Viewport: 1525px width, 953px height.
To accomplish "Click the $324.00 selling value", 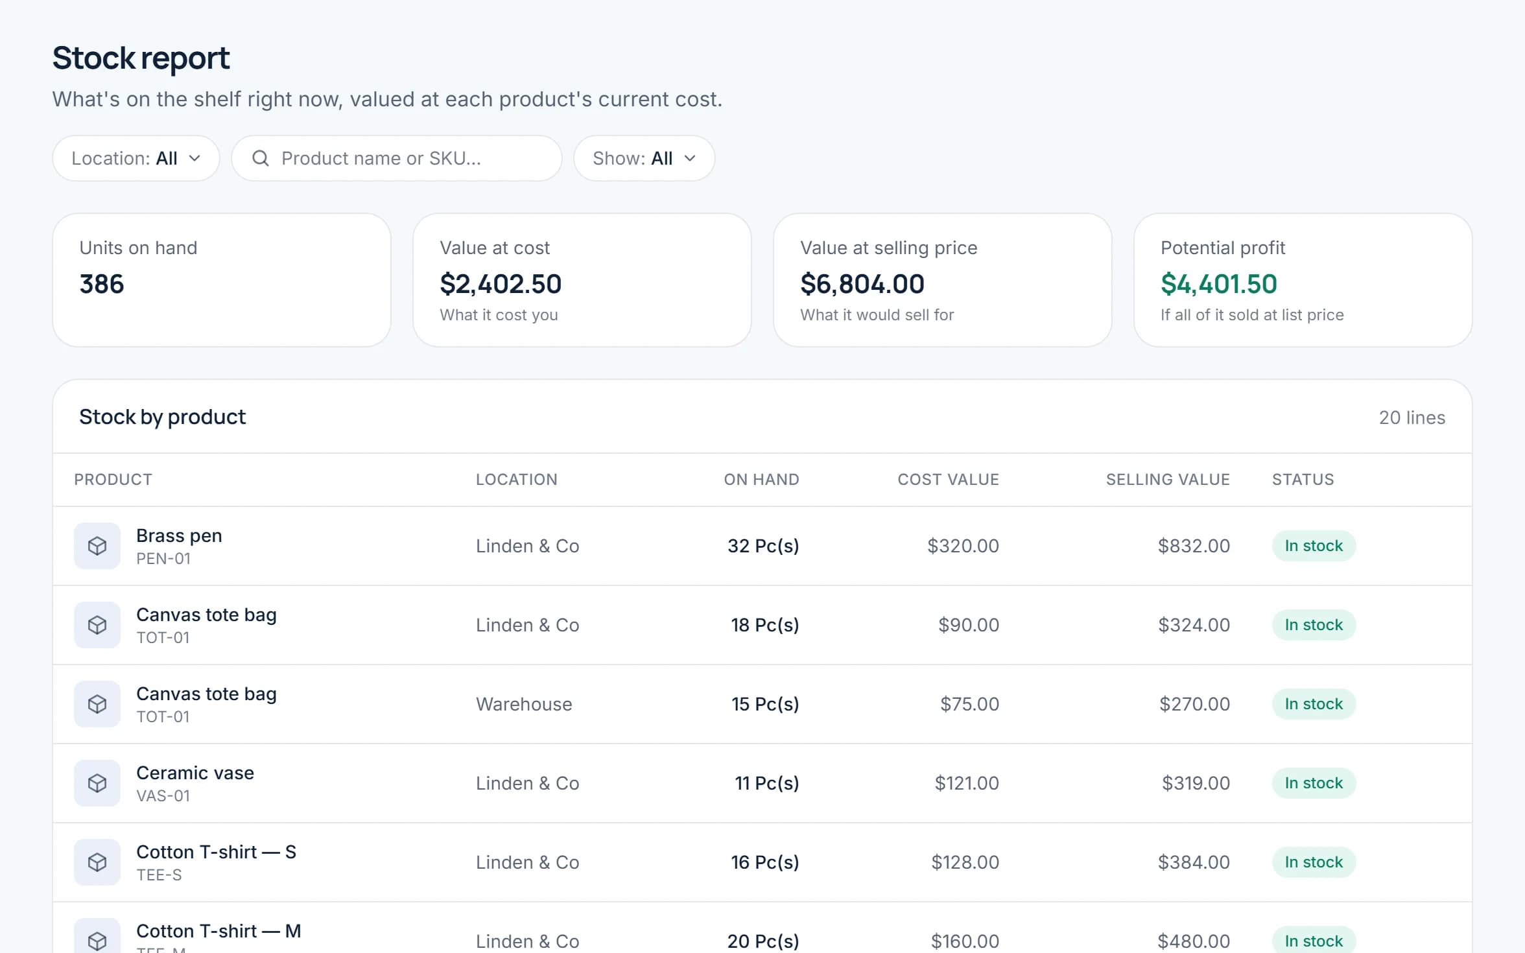I will coord(1194,625).
